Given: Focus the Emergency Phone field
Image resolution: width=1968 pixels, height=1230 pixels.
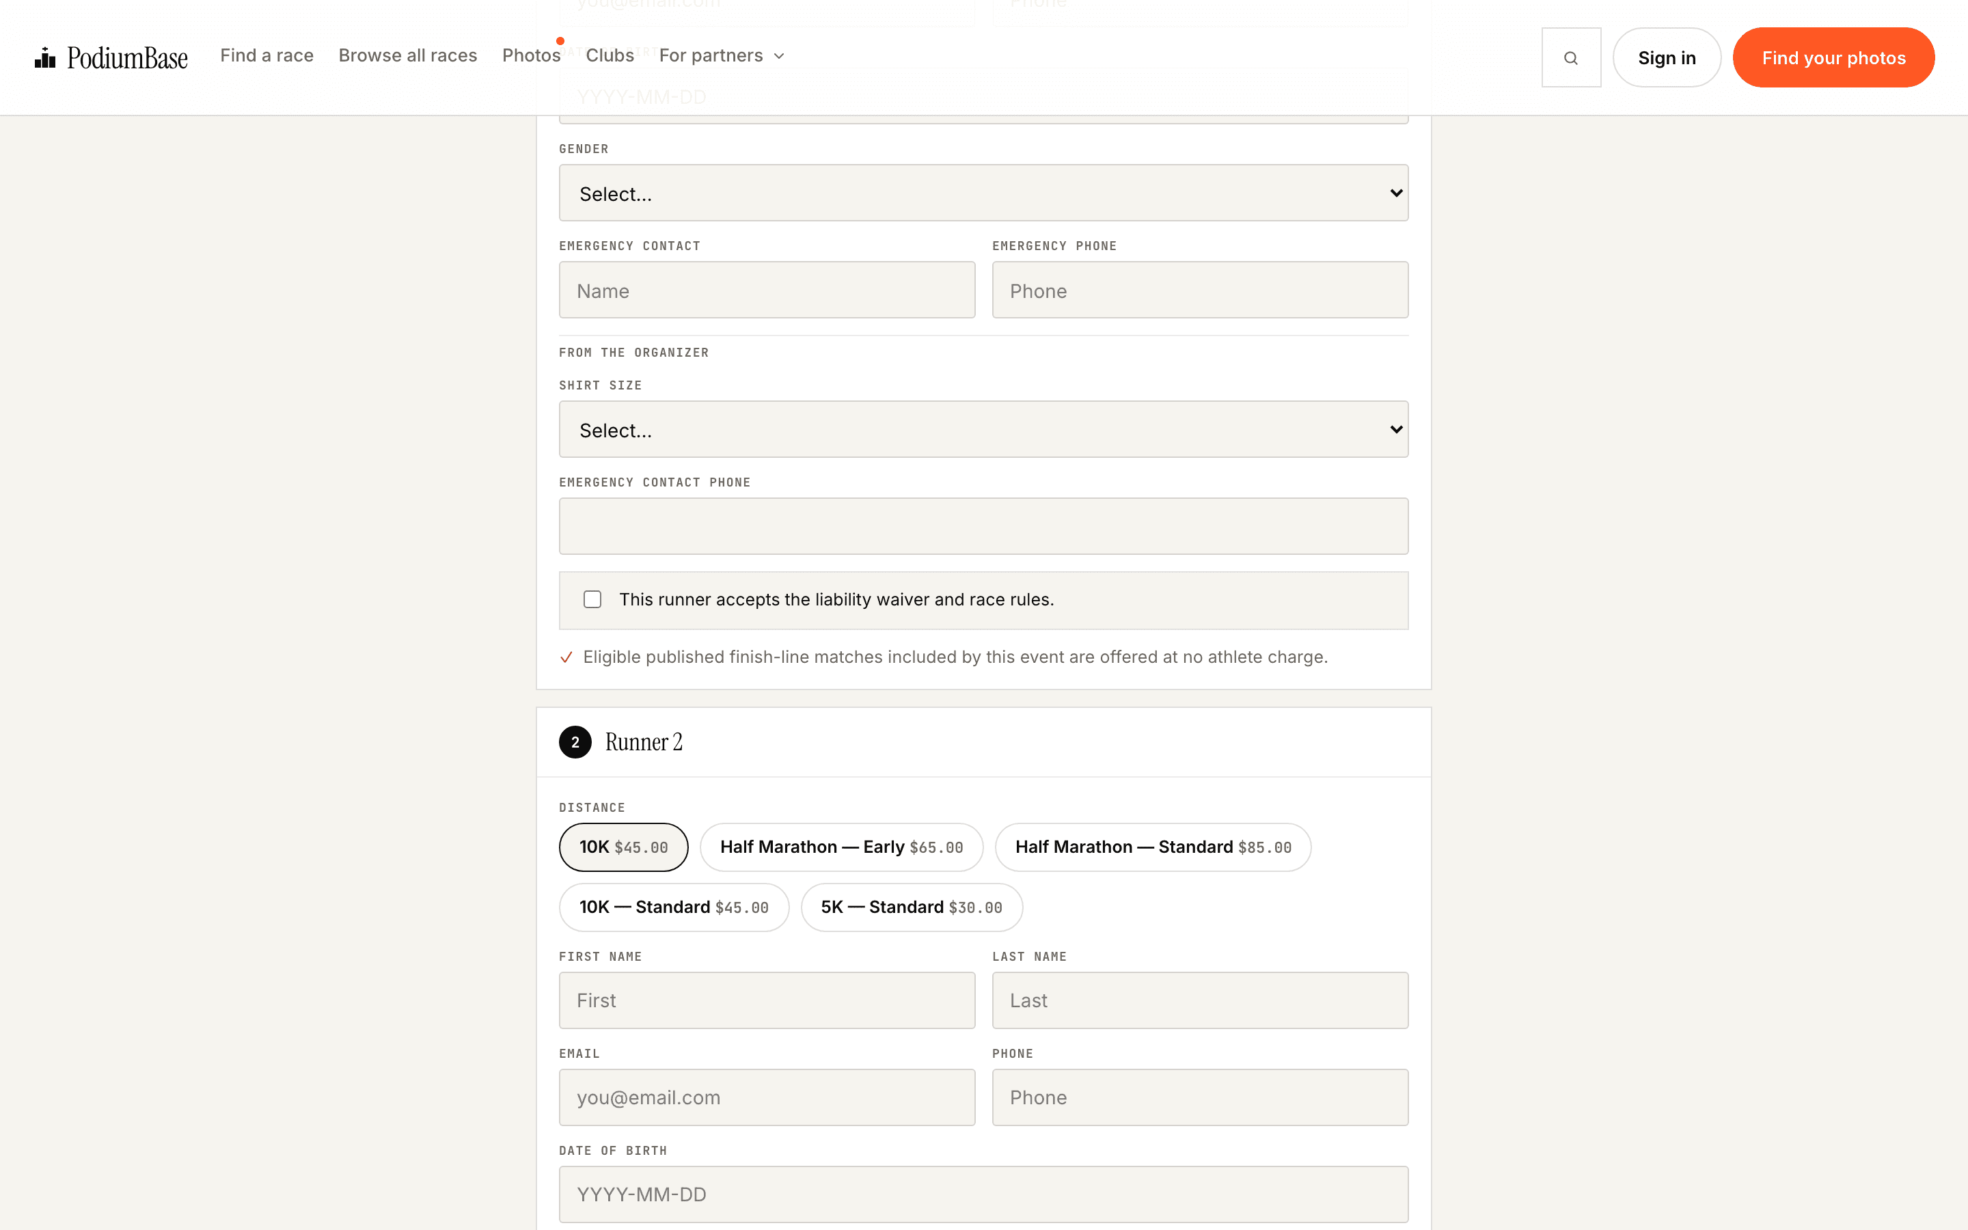Looking at the screenshot, I should tap(1199, 290).
